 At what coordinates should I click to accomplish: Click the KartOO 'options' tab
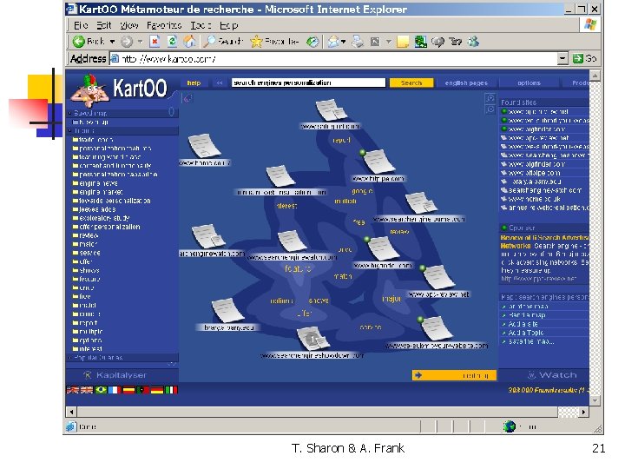(529, 83)
